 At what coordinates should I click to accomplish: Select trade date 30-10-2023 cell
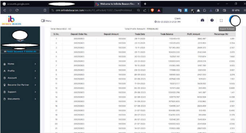point(140,57)
